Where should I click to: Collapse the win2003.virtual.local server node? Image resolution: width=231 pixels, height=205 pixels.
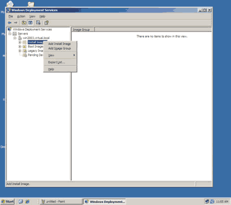pyautogui.click(x=15, y=38)
